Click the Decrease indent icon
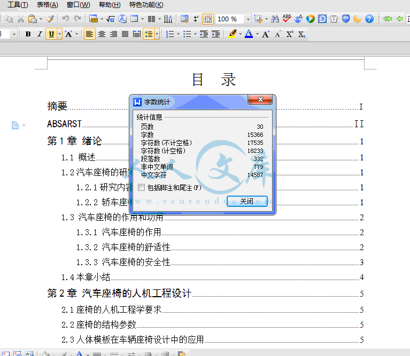The image size is (410, 356). click(x=204, y=34)
